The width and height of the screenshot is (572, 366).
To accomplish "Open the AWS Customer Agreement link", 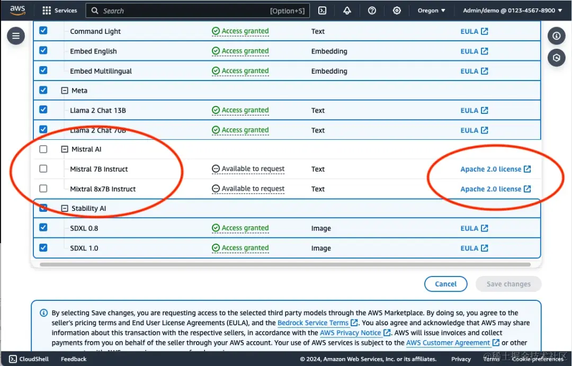I will click(448, 343).
